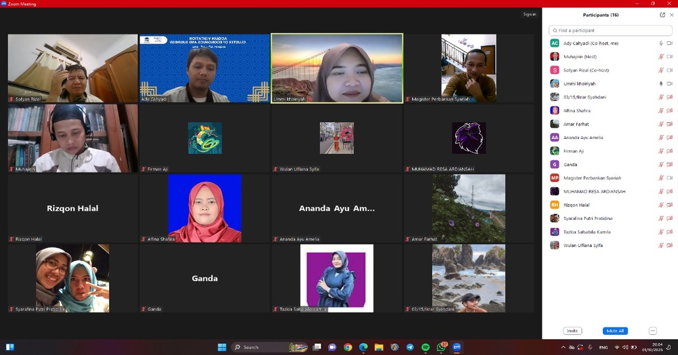Toggle Rizqon Halal's muted microphone
Viewport: 678px width, 355px height.
click(660, 205)
